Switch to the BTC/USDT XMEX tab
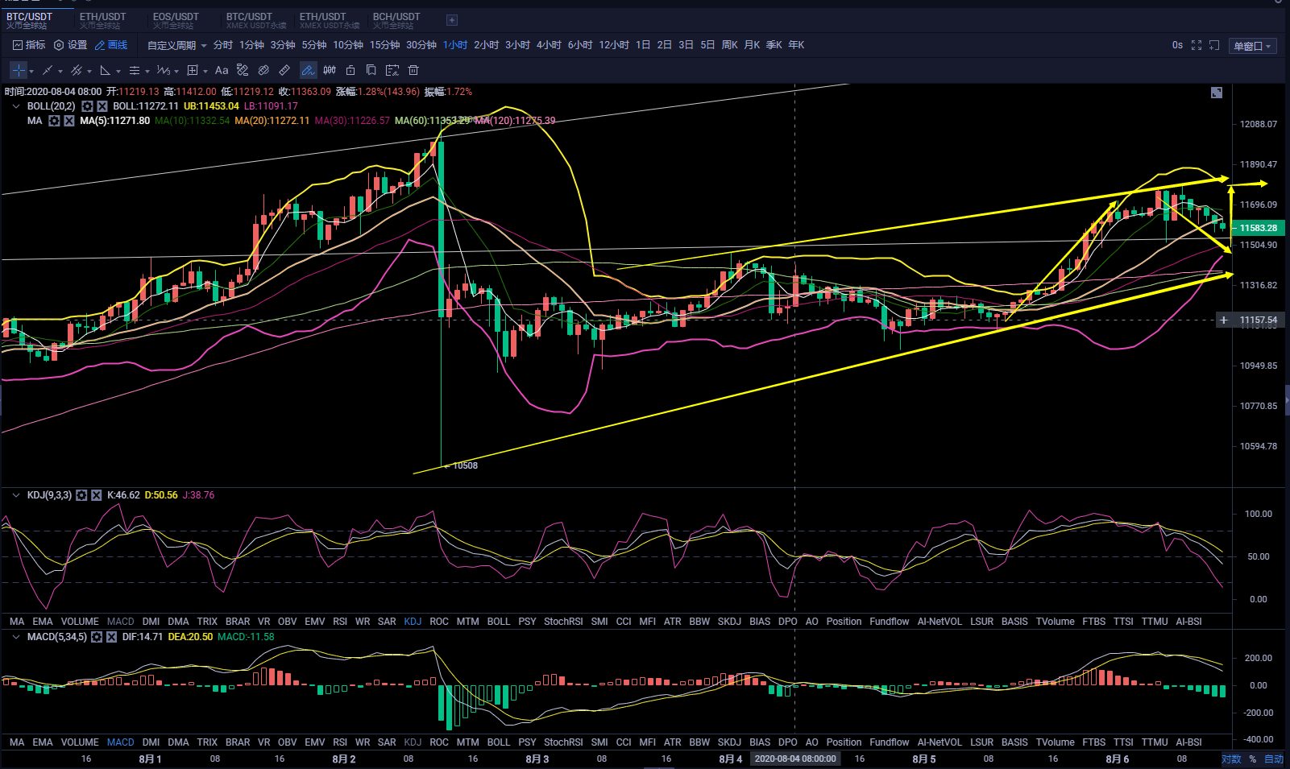Screen dimensions: 1290x769 point(255,20)
